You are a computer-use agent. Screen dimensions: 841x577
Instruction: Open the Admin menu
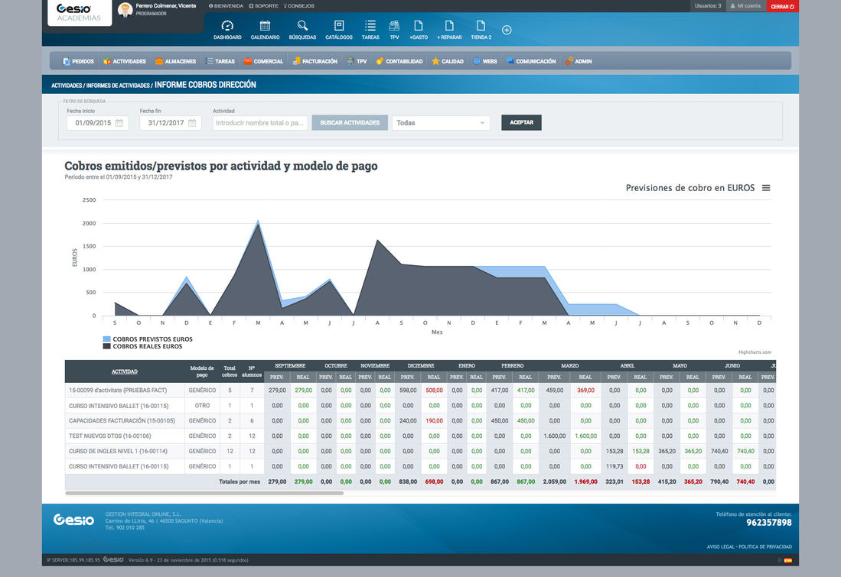579,62
